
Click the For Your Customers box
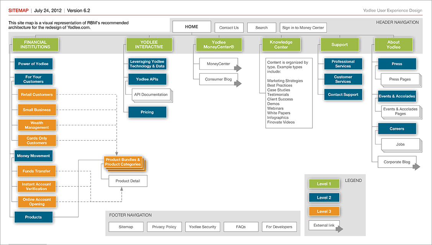(33, 79)
